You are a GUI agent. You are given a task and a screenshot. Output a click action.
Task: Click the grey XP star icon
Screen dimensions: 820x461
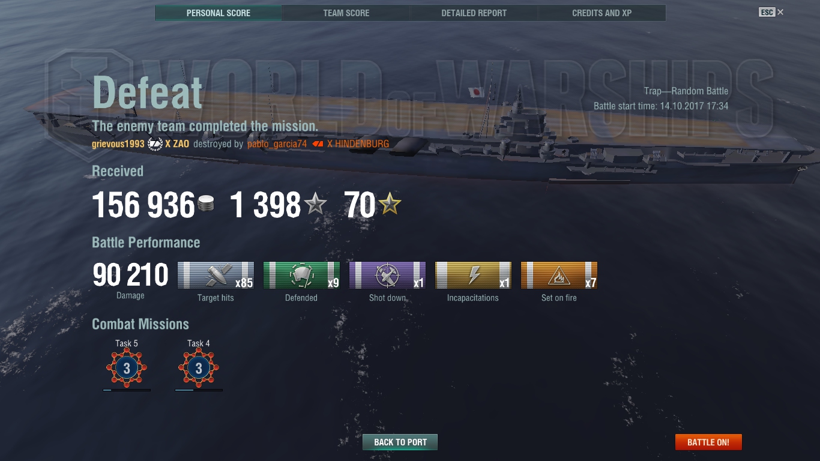point(316,205)
